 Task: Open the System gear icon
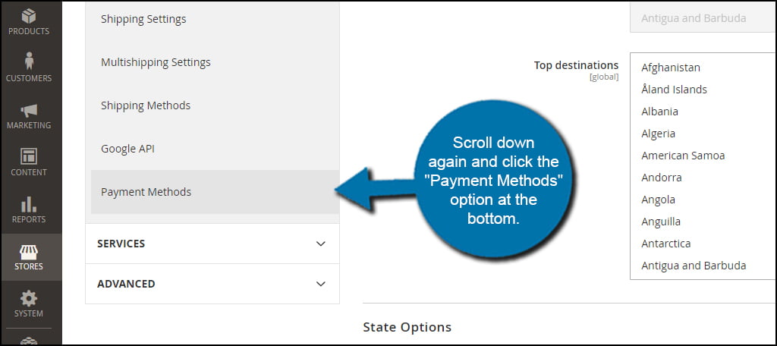click(x=29, y=298)
